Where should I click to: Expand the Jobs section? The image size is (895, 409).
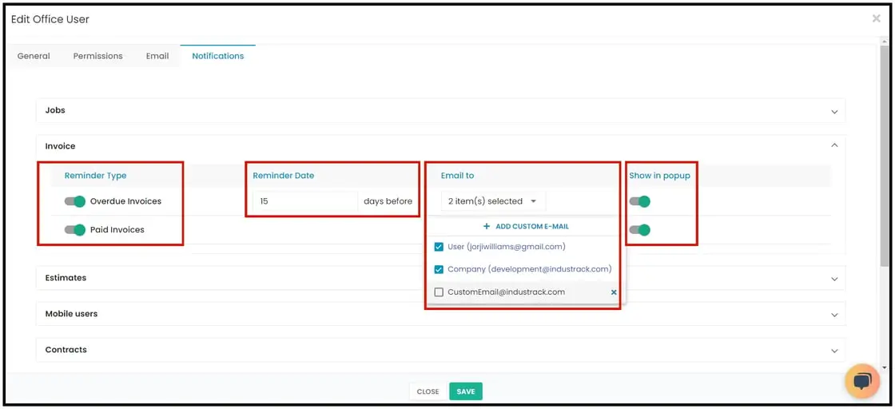coord(440,111)
